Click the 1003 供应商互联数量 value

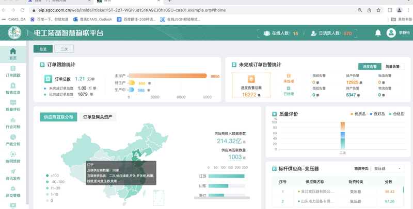point(235,157)
